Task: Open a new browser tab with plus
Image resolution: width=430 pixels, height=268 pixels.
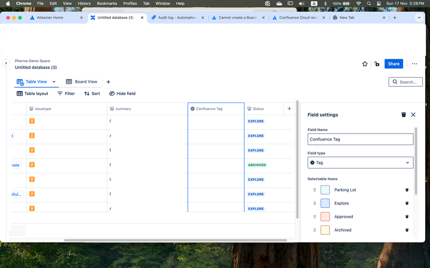Action: (395, 18)
